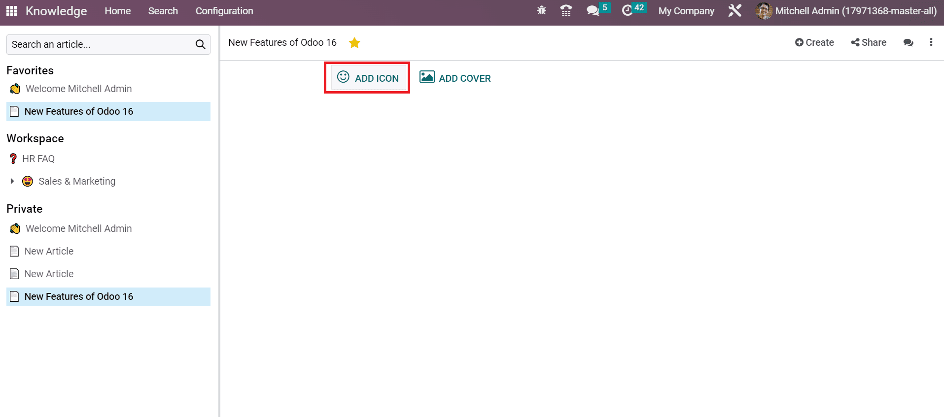This screenshot has height=417, width=944.
Task: Select New Features of Odoo 16 in Favorites
Action: (x=108, y=111)
